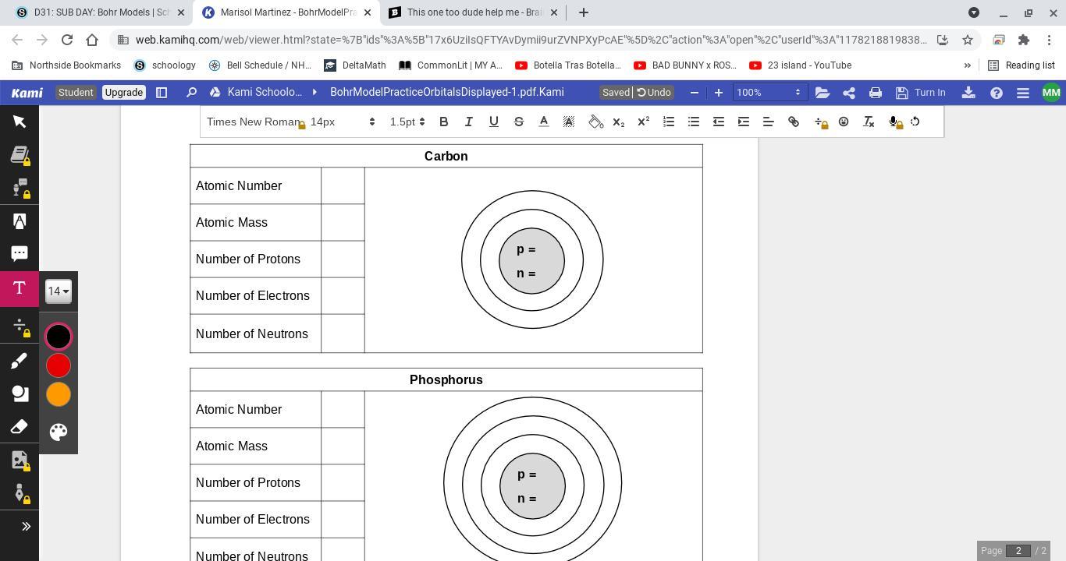Toggle bold formatting
The height and width of the screenshot is (561, 1066).
pos(443,122)
